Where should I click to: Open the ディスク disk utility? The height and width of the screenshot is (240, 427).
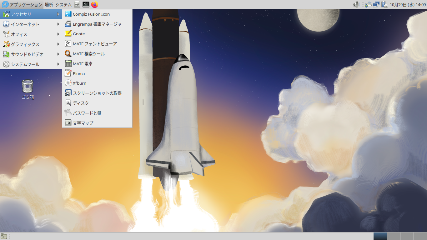97,103
